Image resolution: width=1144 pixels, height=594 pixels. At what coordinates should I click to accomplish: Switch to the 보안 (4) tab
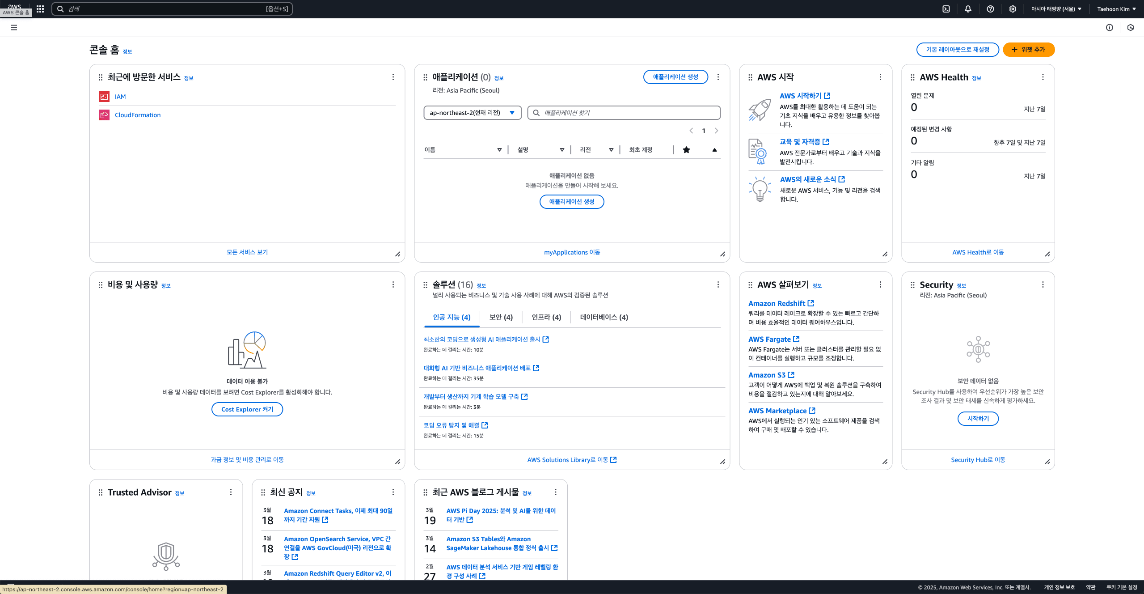[x=500, y=317]
